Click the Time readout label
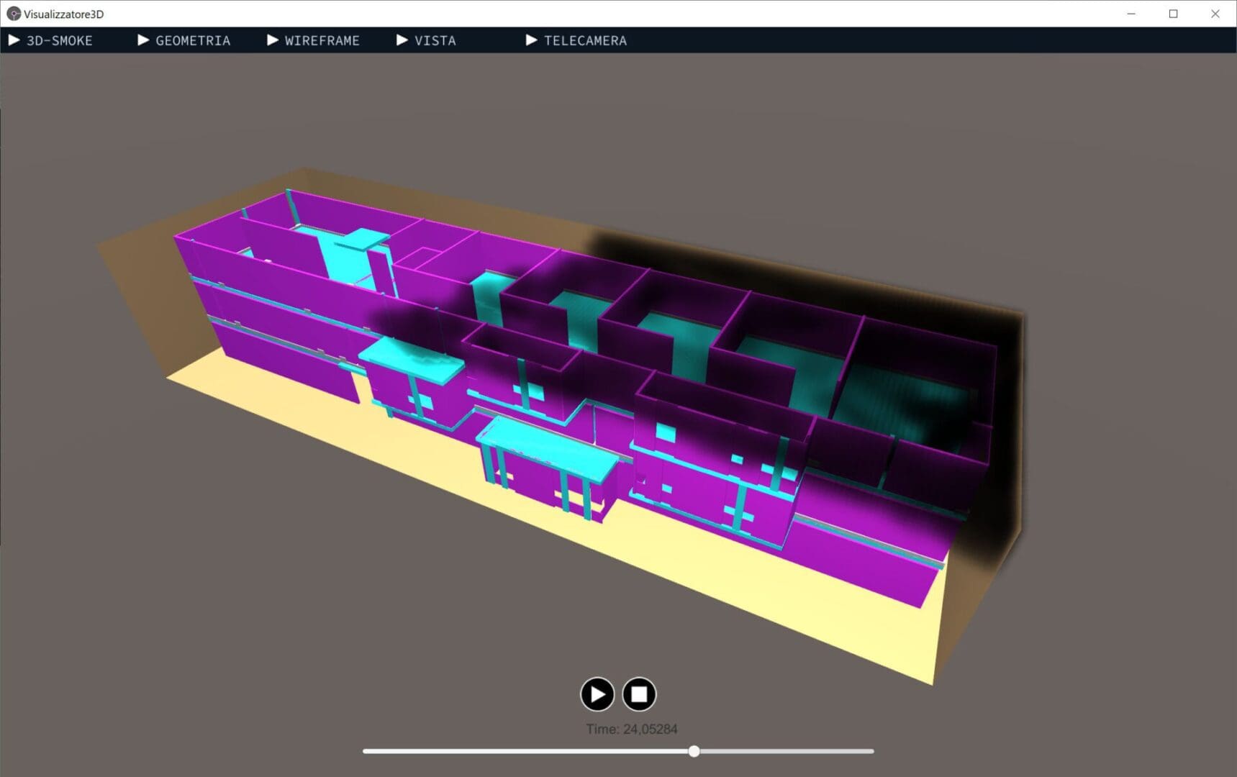The height and width of the screenshot is (777, 1237). [631, 729]
